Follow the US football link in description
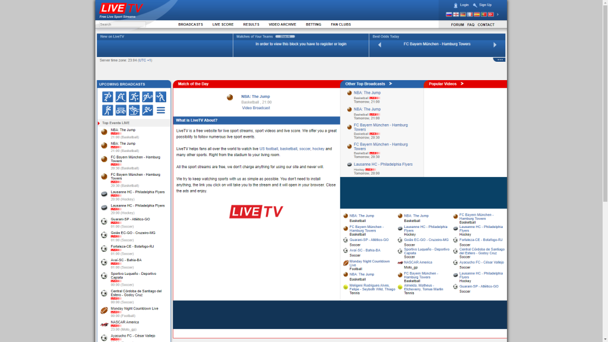The height and width of the screenshot is (342, 608). pyautogui.click(x=269, y=149)
